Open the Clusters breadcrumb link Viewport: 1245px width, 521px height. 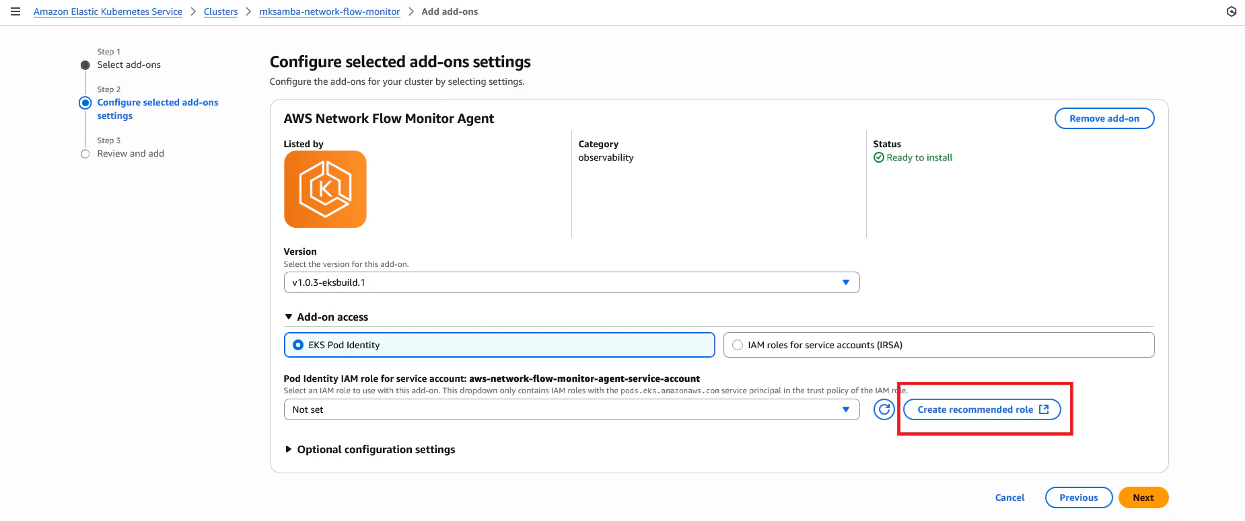coord(221,11)
